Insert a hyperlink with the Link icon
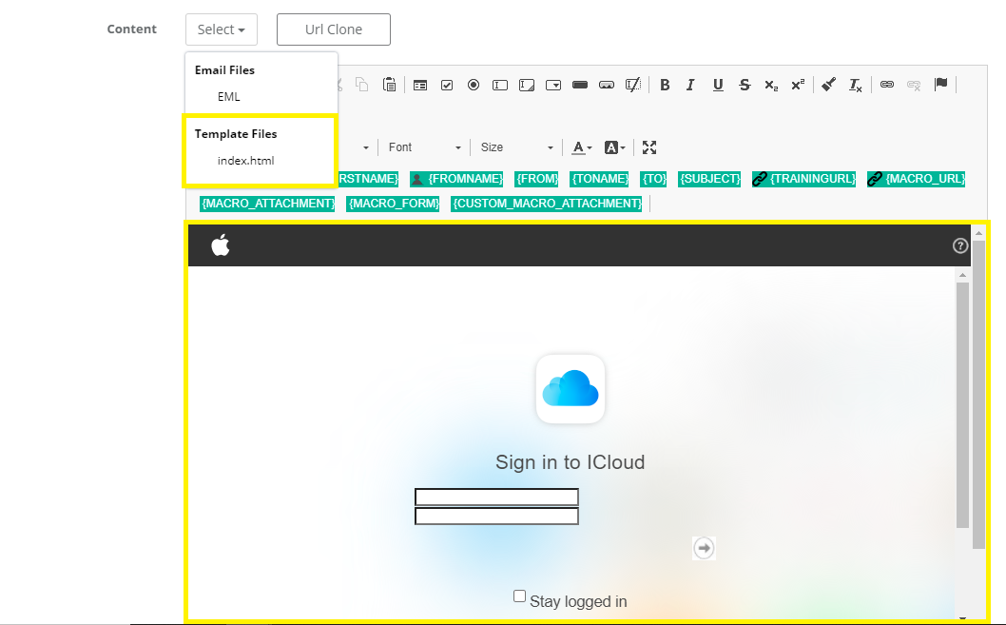 886,85
